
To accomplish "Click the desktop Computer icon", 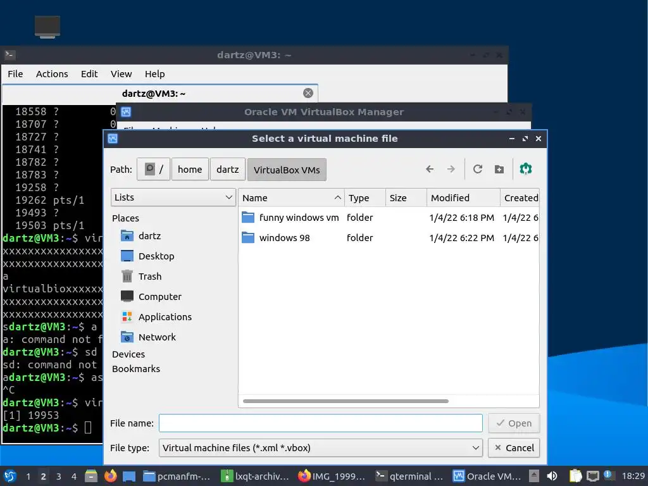I will click(x=47, y=27).
